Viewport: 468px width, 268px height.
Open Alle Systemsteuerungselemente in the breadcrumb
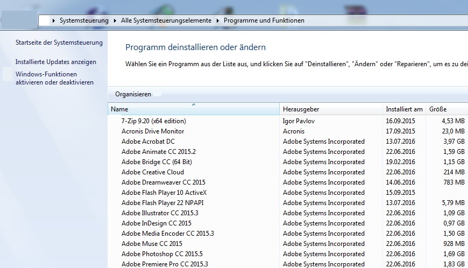point(166,20)
